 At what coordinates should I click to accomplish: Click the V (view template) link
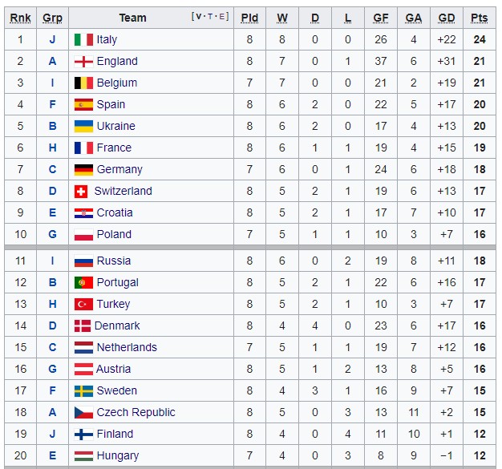198,17
